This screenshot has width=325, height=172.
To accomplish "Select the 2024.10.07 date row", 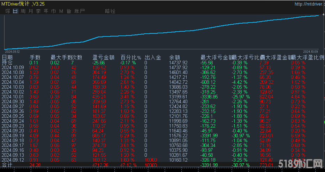I will pos(13,77).
